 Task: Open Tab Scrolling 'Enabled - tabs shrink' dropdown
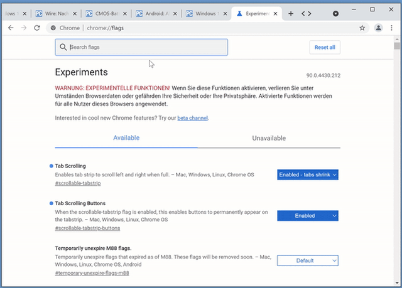308,174
